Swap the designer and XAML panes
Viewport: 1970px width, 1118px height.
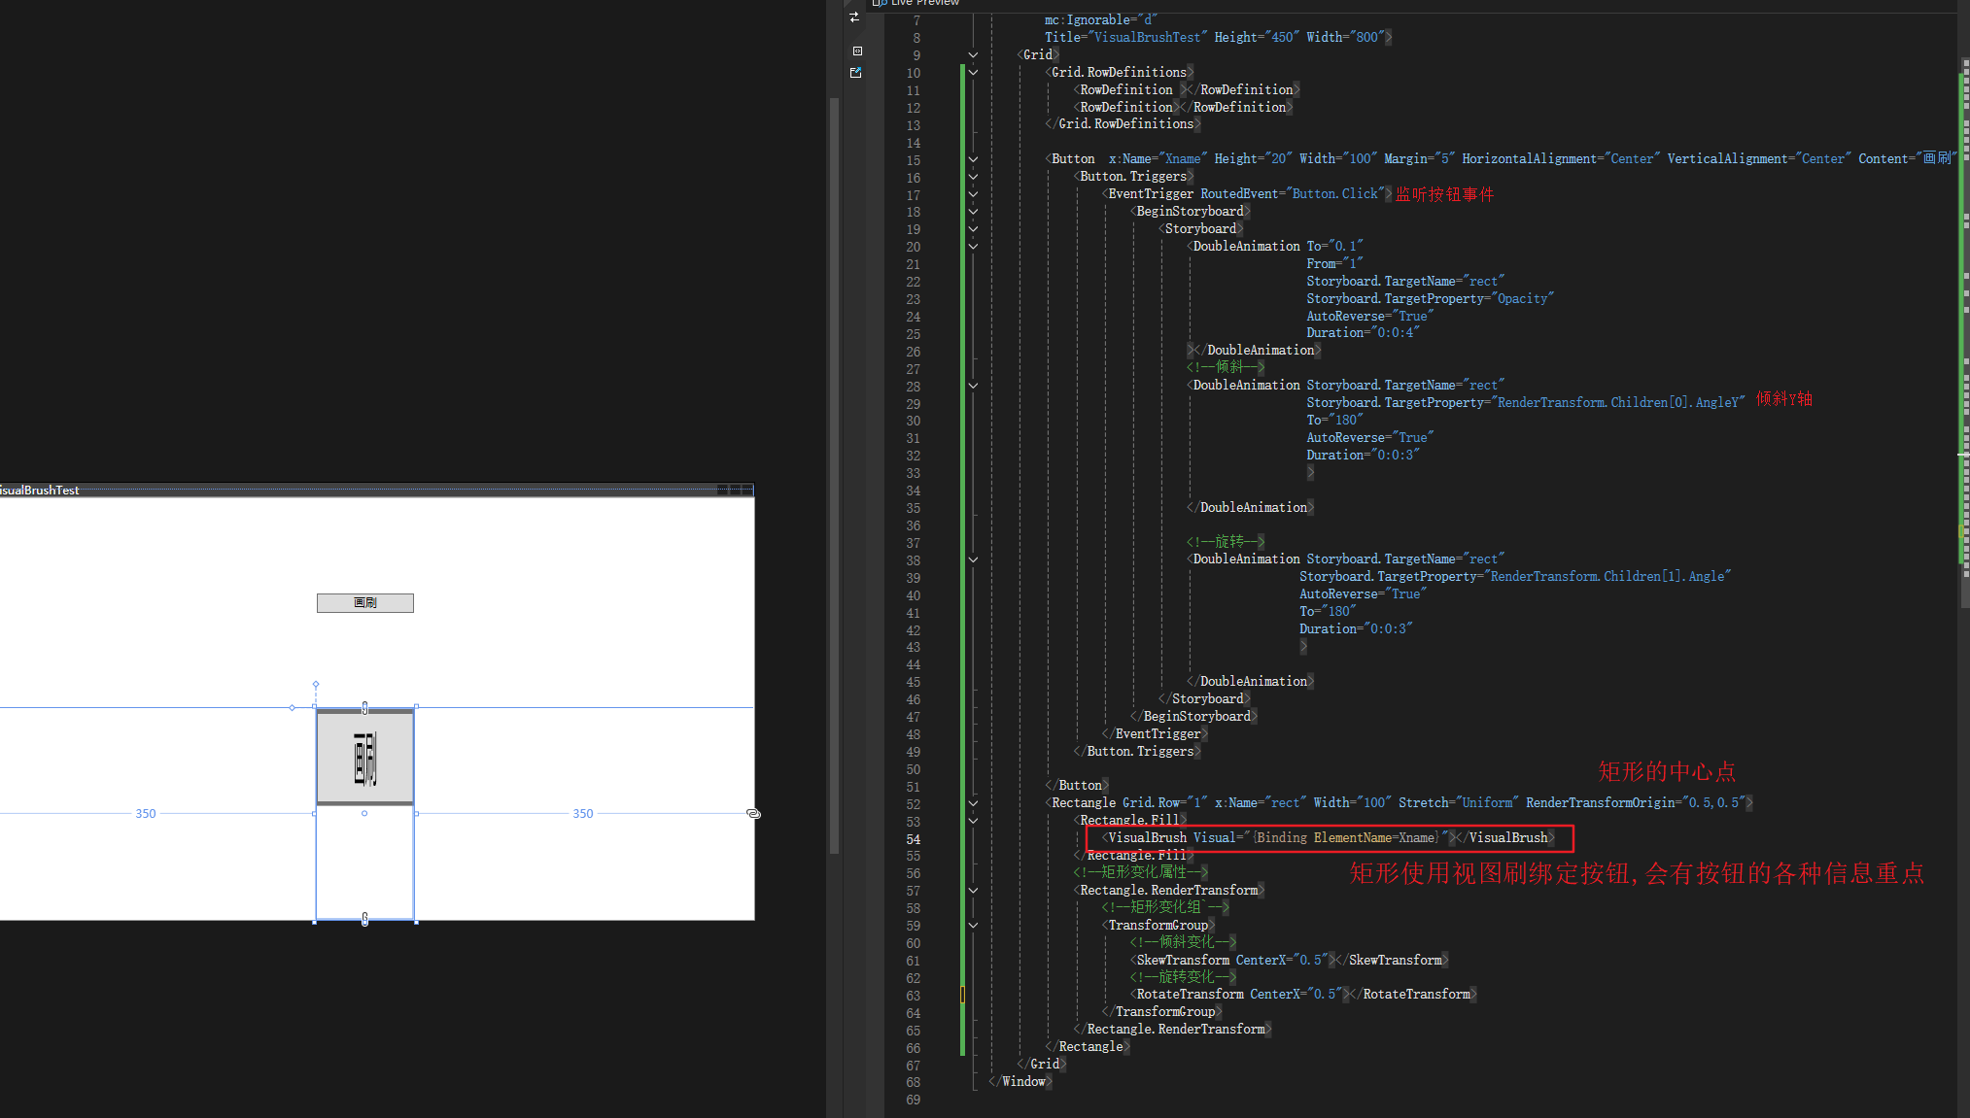click(854, 17)
